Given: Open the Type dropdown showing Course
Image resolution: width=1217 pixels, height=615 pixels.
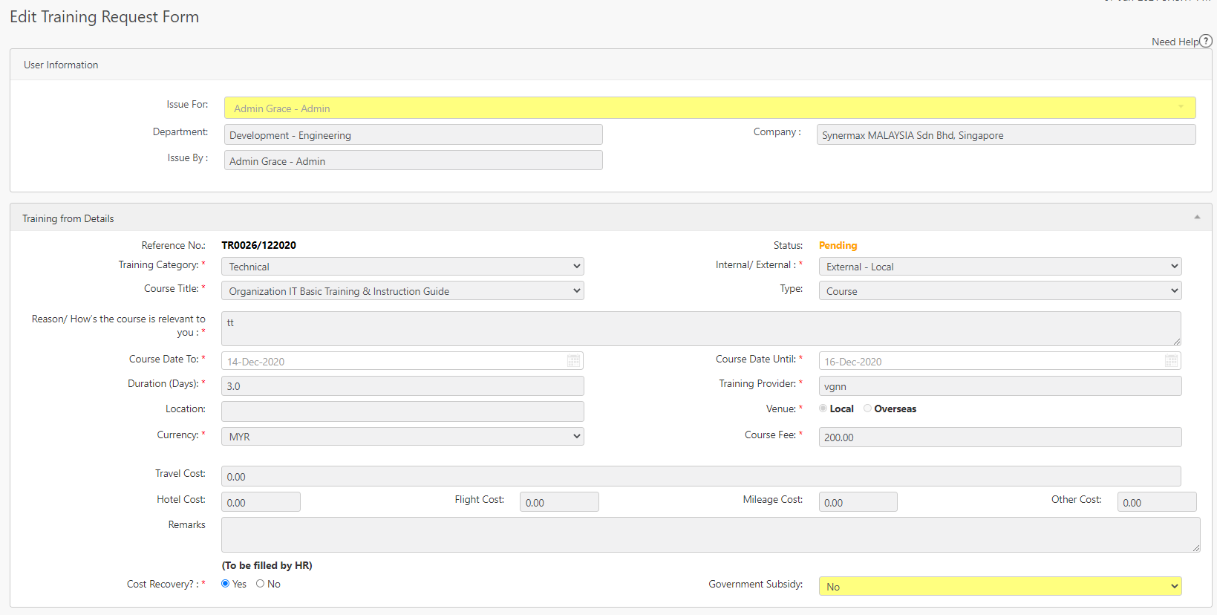Looking at the screenshot, I should (1000, 290).
